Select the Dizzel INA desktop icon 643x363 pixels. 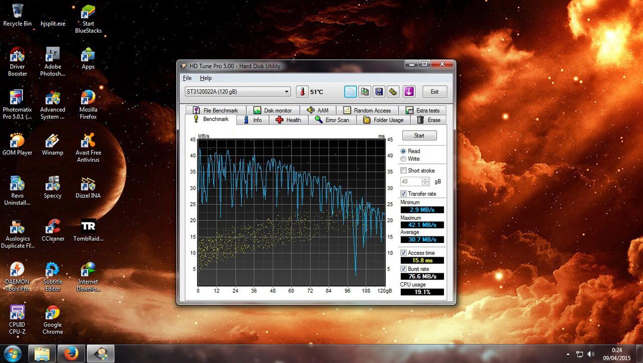88,188
